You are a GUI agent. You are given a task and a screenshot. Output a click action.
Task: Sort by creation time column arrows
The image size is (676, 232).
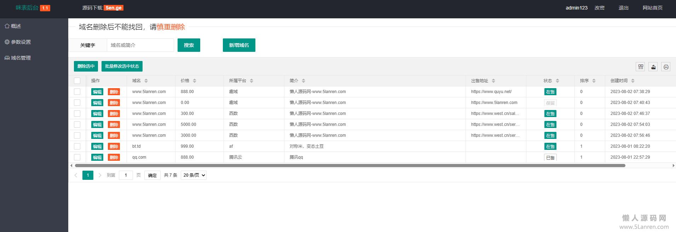coord(632,81)
